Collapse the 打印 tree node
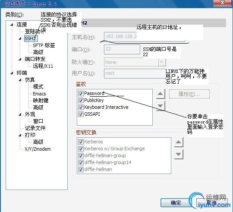The width and height of the screenshot is (233, 212). pyautogui.click(x=20, y=135)
